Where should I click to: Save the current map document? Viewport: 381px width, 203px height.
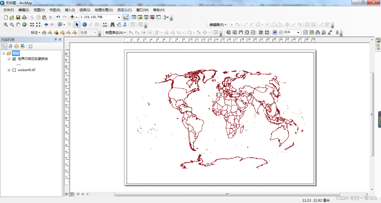(x=18, y=17)
